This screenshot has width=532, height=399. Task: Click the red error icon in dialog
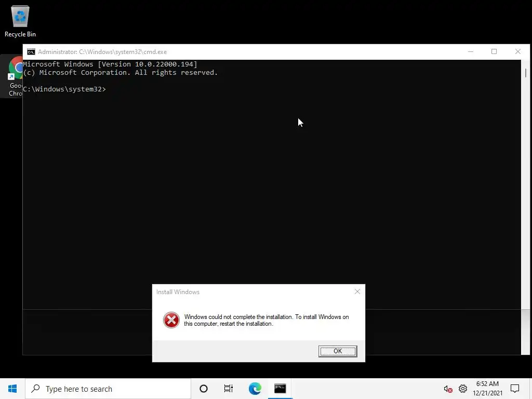point(171,320)
